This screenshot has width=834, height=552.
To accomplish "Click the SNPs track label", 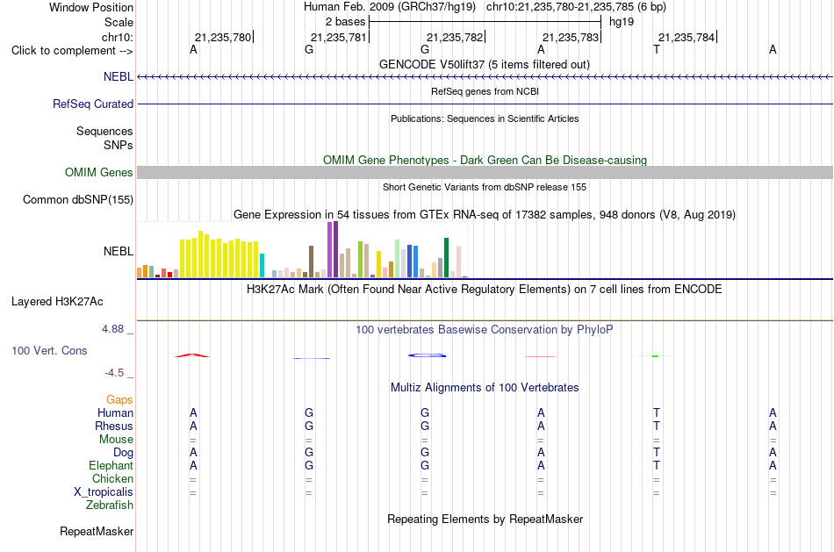I will coord(119,145).
